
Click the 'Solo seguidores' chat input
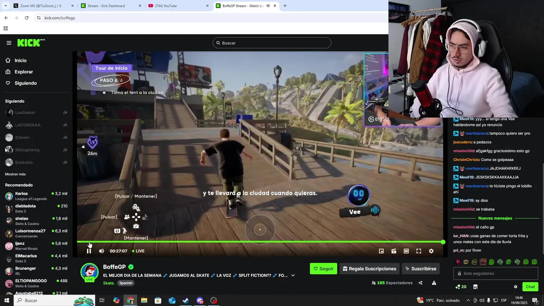tap(496, 273)
